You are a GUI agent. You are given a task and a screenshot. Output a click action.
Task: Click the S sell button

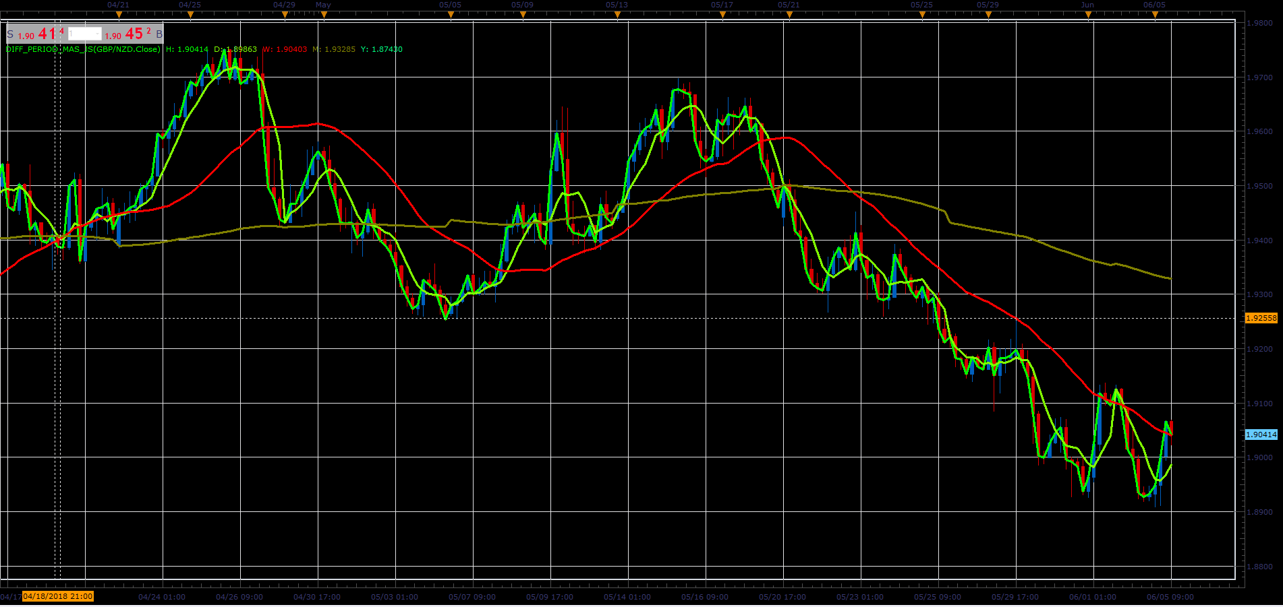coord(10,34)
